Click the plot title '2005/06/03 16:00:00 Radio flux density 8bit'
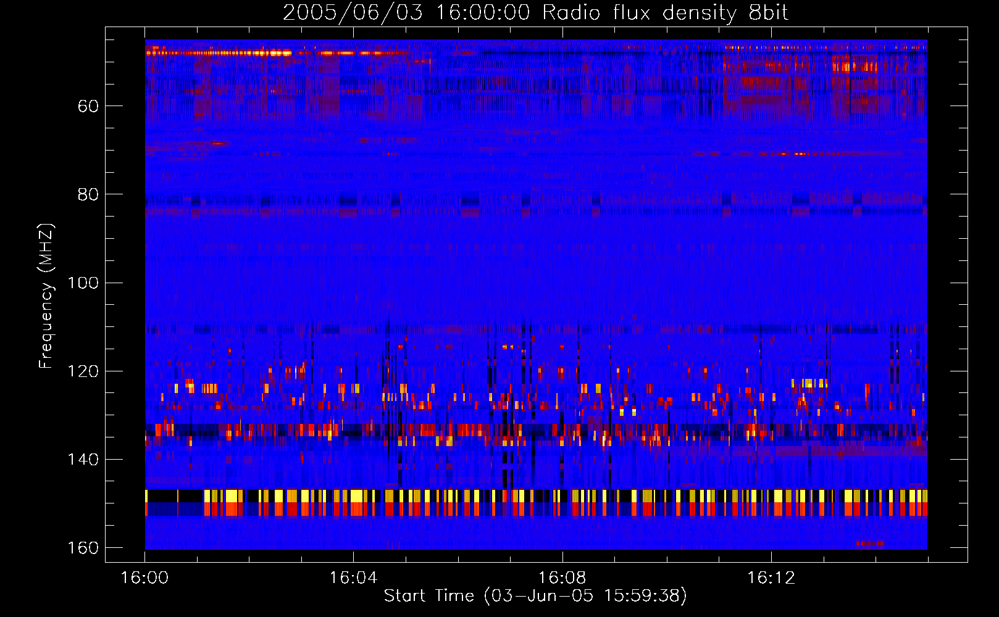 tap(535, 13)
